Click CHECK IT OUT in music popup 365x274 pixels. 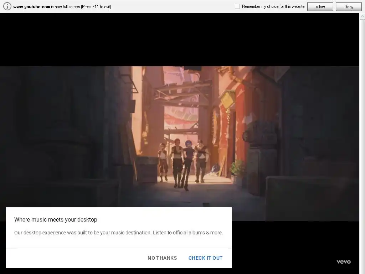pos(206,258)
